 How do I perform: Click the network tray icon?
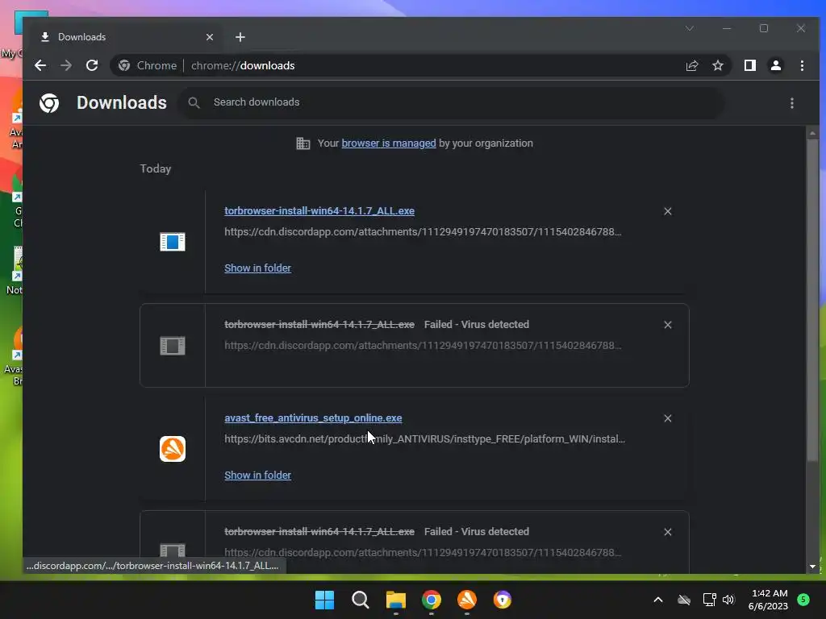coord(709,600)
